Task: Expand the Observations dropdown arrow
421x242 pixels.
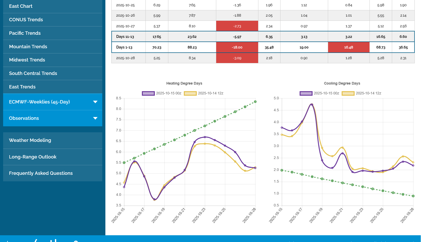Action: click(x=95, y=118)
